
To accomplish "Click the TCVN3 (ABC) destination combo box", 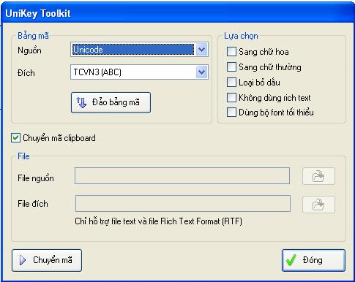I will (139, 72).
